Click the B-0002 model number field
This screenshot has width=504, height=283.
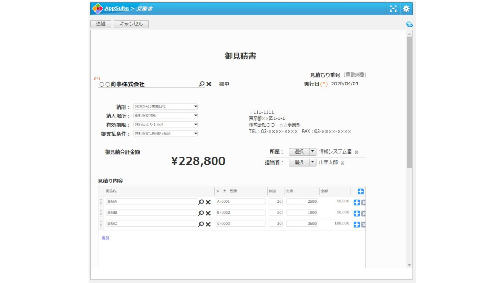point(241,212)
